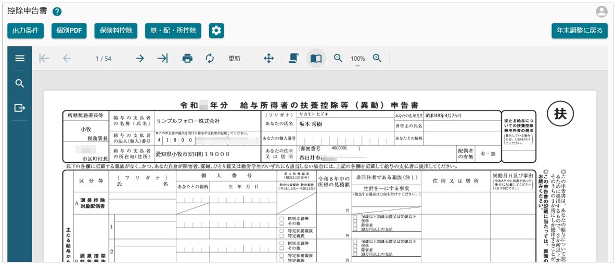Open the user account avatar

601,12
